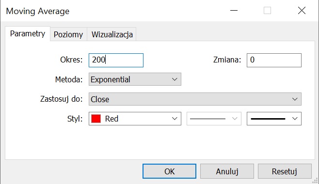The width and height of the screenshot is (319, 184).
Task: Click the Anuluj button
Action: tap(227, 171)
